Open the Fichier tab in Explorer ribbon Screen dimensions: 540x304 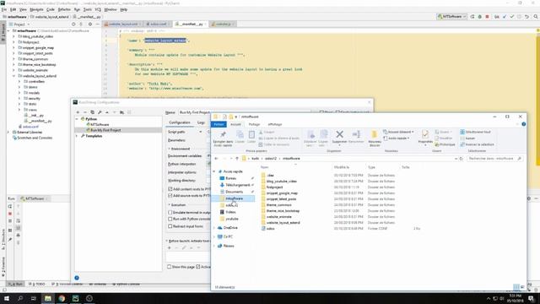pyautogui.click(x=219, y=124)
